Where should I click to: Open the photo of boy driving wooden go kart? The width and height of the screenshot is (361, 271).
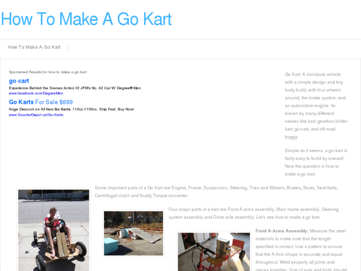[54, 230]
